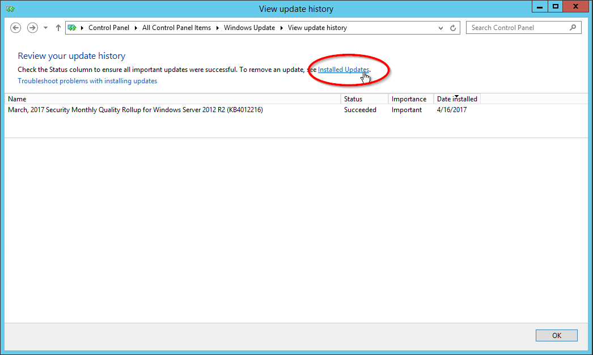
Task: Select the KB4012216 update row
Action: [x=243, y=110]
